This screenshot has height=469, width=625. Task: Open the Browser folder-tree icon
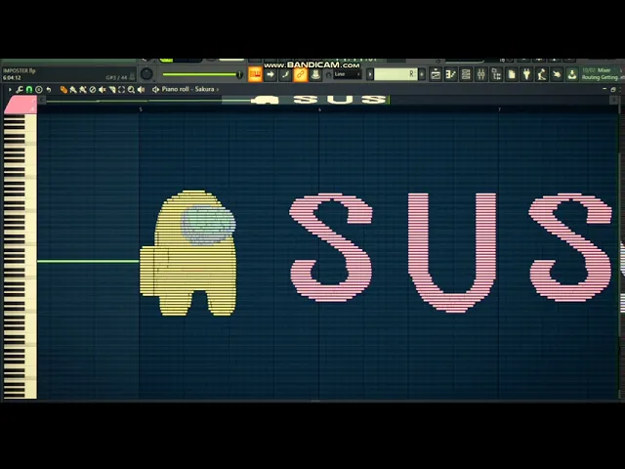[496, 74]
